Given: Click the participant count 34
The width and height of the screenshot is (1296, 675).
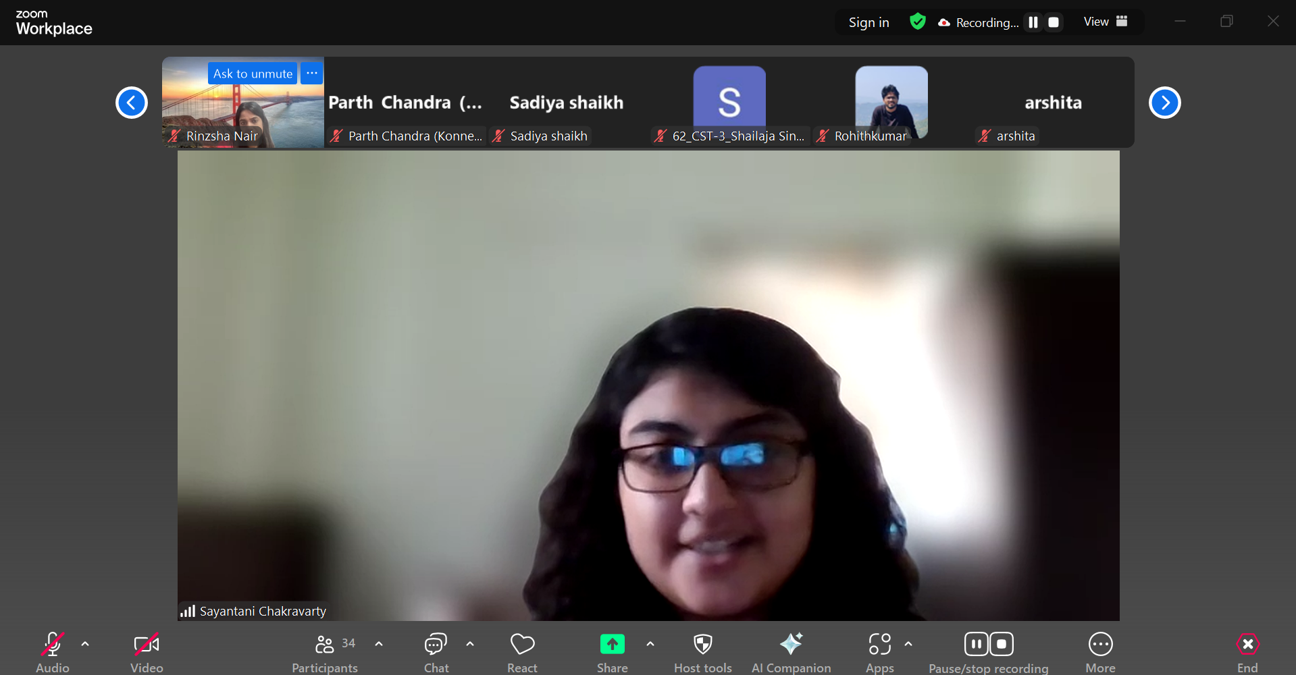Looking at the screenshot, I should [348, 643].
